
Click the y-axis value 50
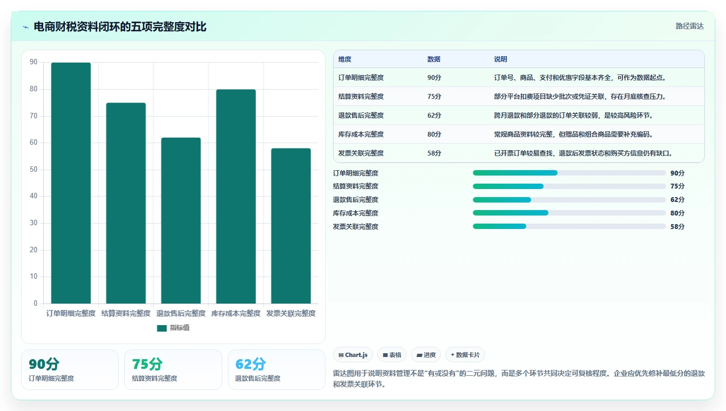point(34,170)
